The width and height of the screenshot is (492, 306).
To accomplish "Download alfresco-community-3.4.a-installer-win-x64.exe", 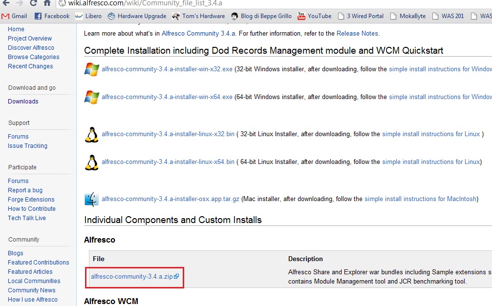I will [x=167, y=97].
